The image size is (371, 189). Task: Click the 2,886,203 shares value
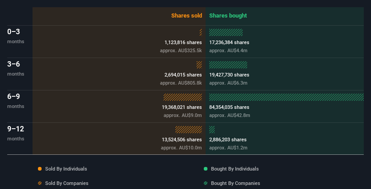click(x=228, y=139)
